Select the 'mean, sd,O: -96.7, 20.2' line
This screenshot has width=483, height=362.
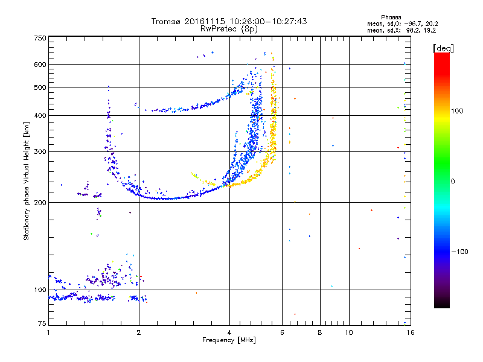click(x=402, y=24)
